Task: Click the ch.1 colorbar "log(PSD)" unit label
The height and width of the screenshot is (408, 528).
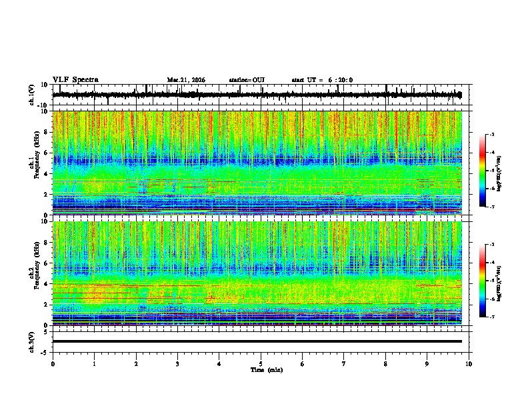Action: 499,173
